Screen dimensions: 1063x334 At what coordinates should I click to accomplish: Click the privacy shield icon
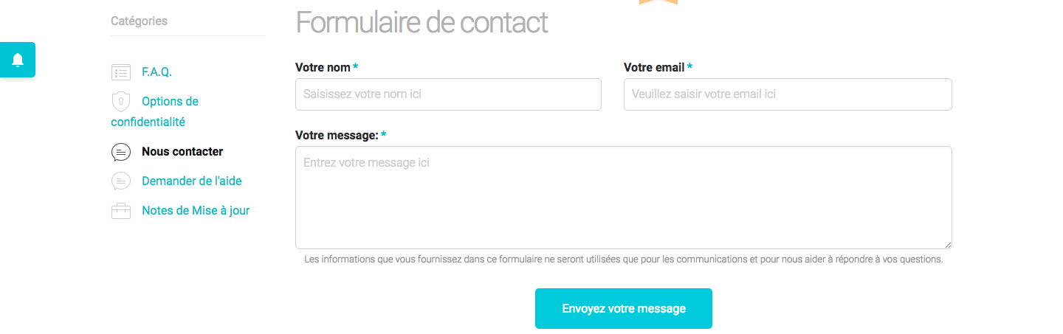point(120,101)
